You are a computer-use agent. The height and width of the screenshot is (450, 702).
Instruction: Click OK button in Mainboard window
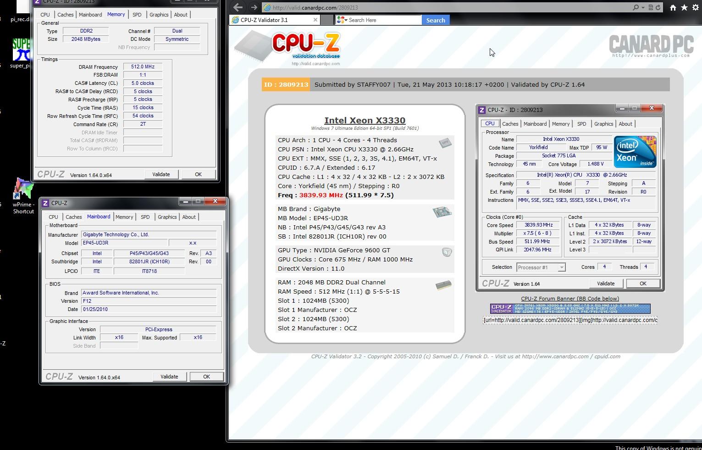[206, 377]
